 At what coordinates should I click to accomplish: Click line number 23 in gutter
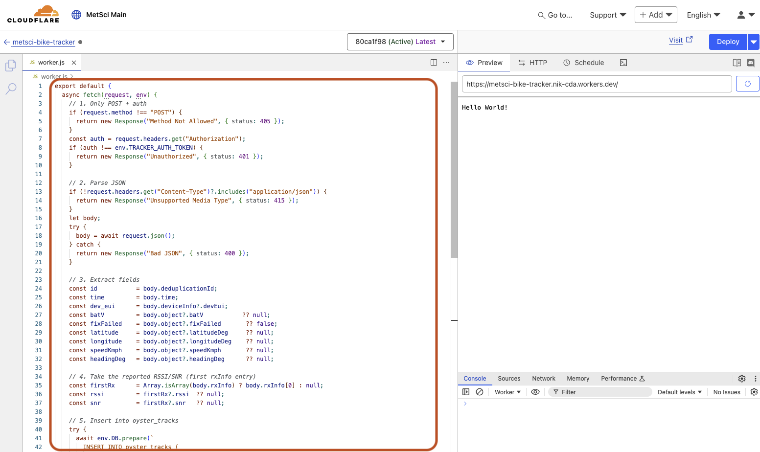point(39,280)
